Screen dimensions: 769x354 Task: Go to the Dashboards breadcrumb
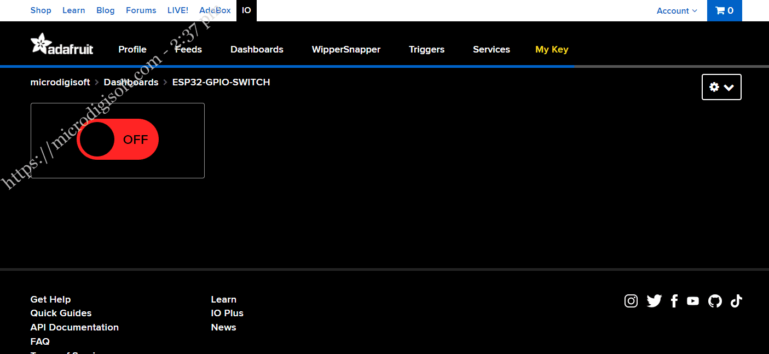click(131, 82)
